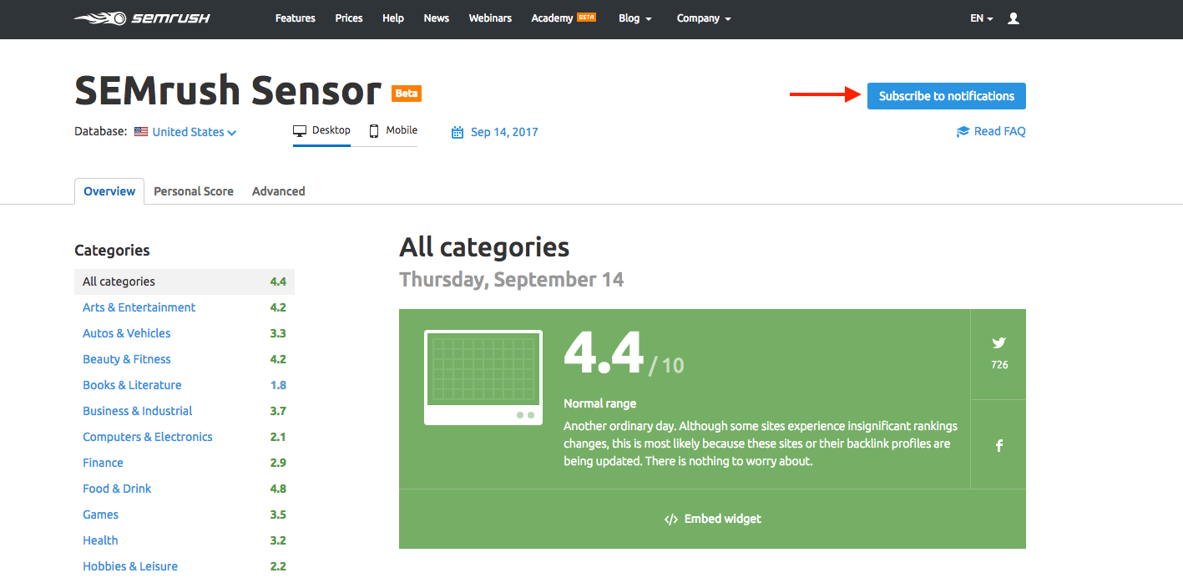Share score on Facebook
Viewport: 1183px width, 583px height.
pos(998,446)
